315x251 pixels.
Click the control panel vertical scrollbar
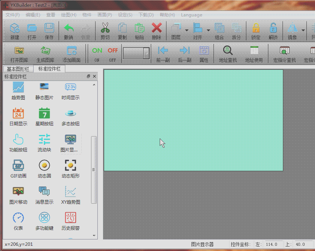click(94, 170)
